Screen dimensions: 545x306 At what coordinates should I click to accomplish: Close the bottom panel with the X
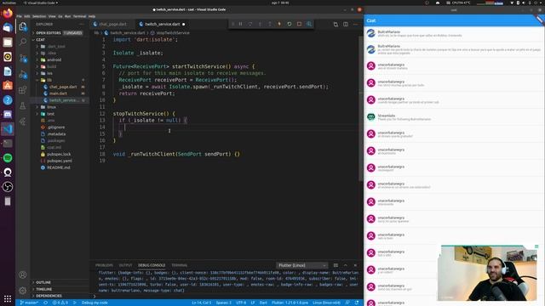pos(355,265)
